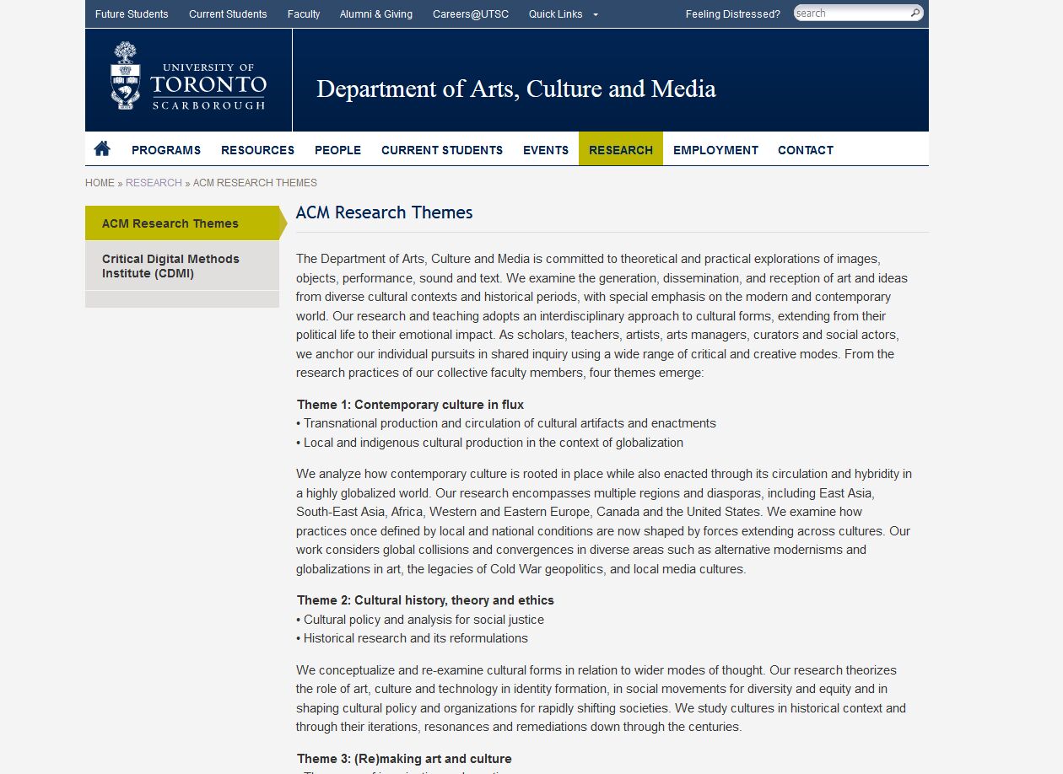Open Critical Digital Methods Institute (CDMI) sidebar item
This screenshot has height=774, width=1063.
tap(182, 266)
